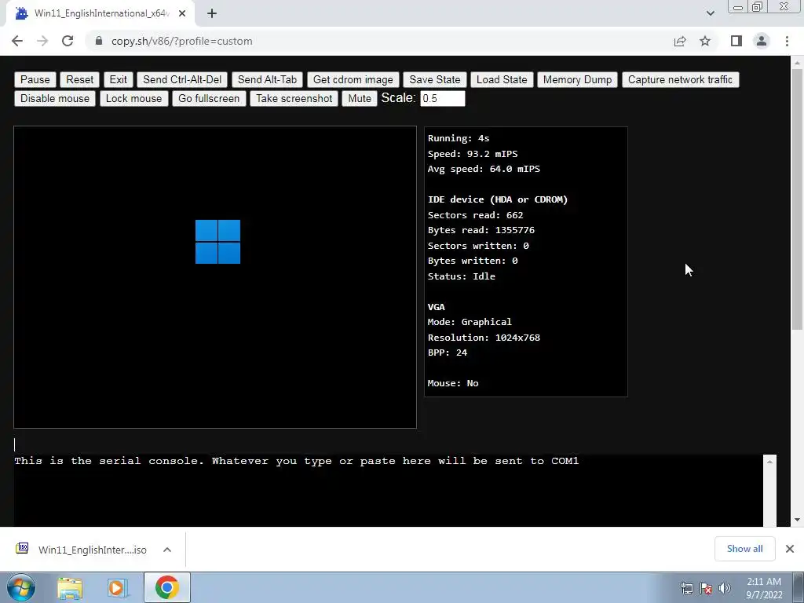Click Capture network traffic
This screenshot has height=603, width=804.
(x=680, y=79)
